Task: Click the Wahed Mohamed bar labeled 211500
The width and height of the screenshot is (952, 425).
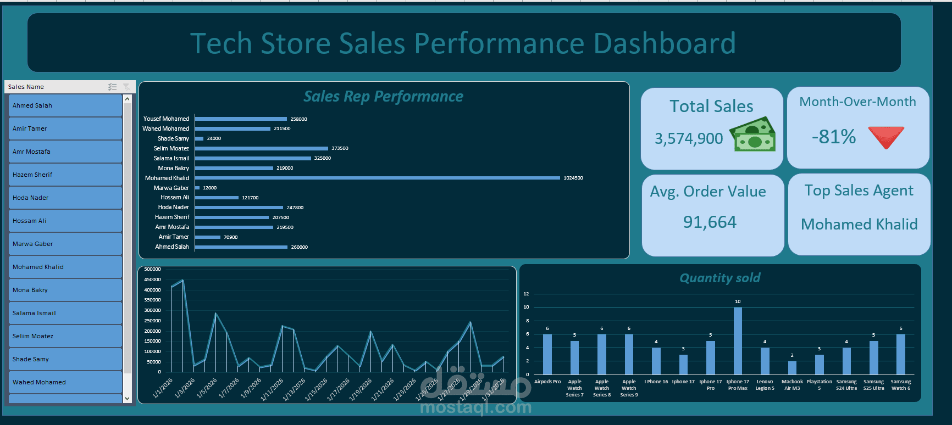Action: click(233, 128)
